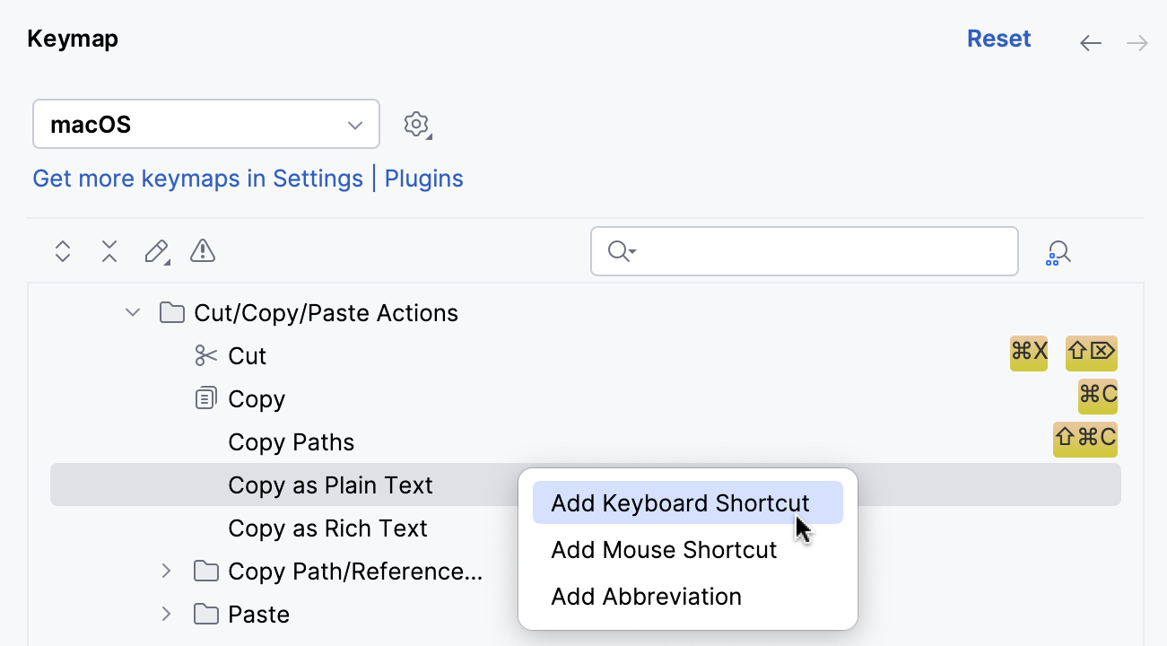
Task: Open keymap settings gear menu
Action: tap(416, 124)
